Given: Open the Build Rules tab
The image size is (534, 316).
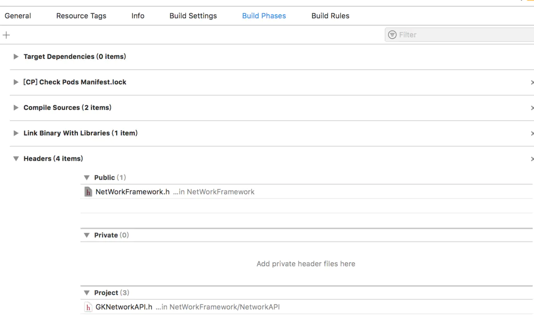Looking at the screenshot, I should [330, 16].
